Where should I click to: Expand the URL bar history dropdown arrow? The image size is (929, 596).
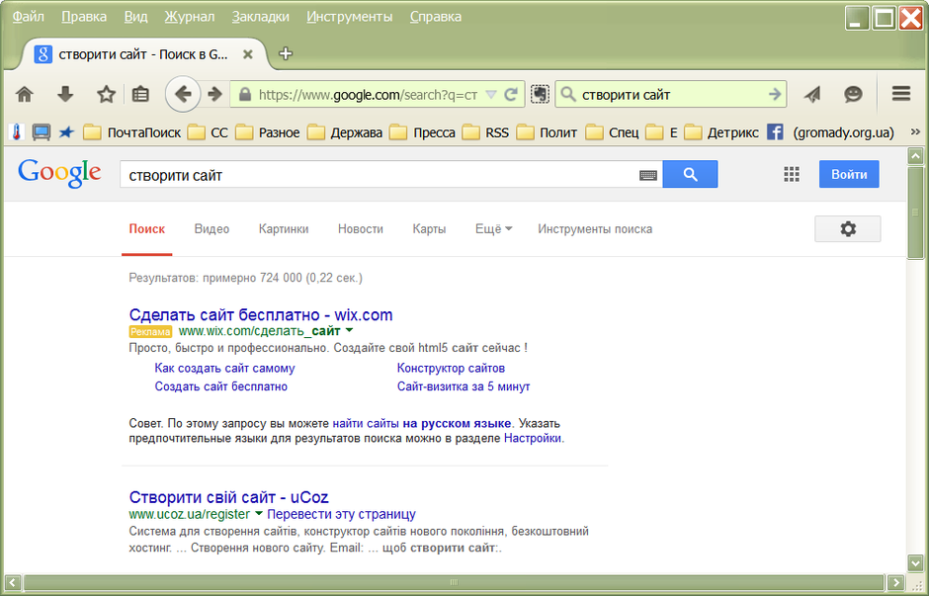(x=490, y=95)
